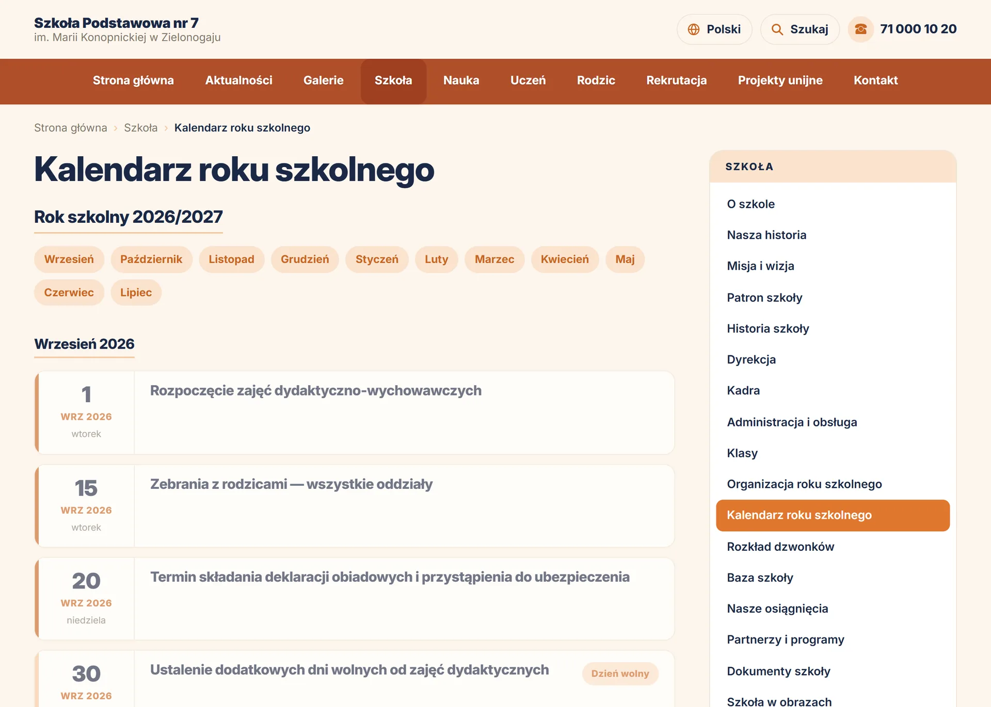Open Patron szkoły sidebar link

click(x=833, y=298)
